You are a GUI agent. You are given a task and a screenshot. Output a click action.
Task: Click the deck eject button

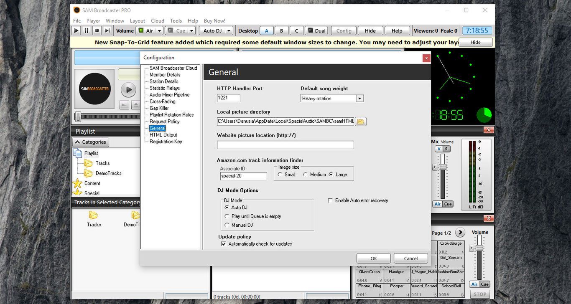(x=135, y=105)
